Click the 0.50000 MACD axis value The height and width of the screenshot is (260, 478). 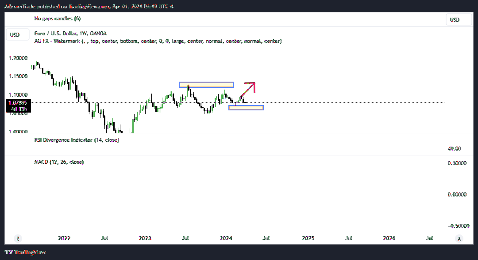coord(457,163)
